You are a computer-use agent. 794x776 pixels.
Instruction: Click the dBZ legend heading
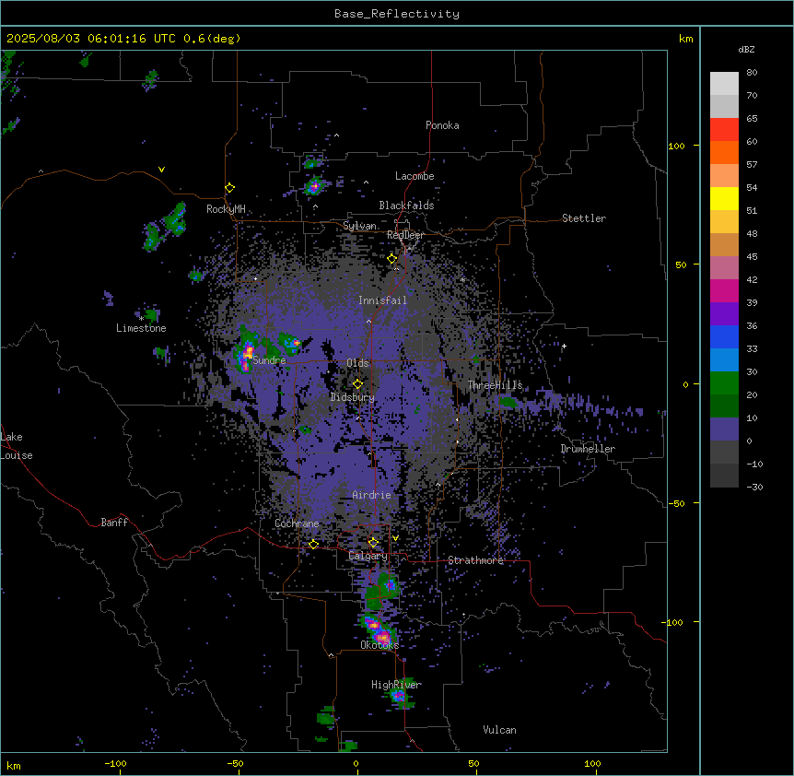[x=746, y=49]
